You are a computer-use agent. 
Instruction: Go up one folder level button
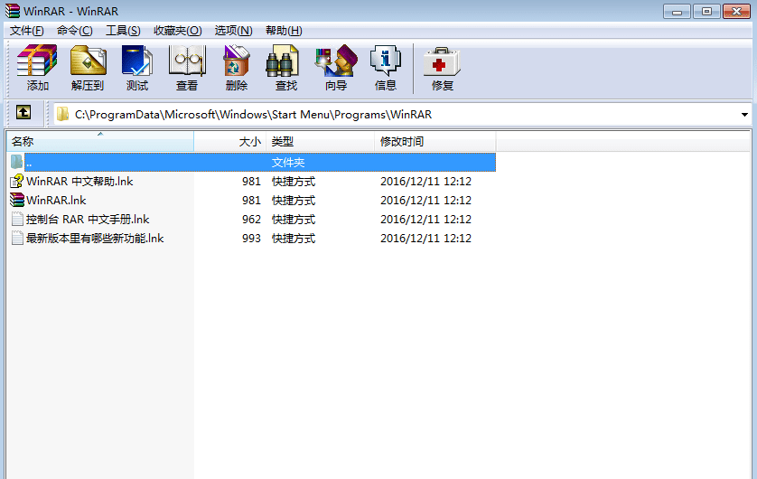click(x=23, y=113)
